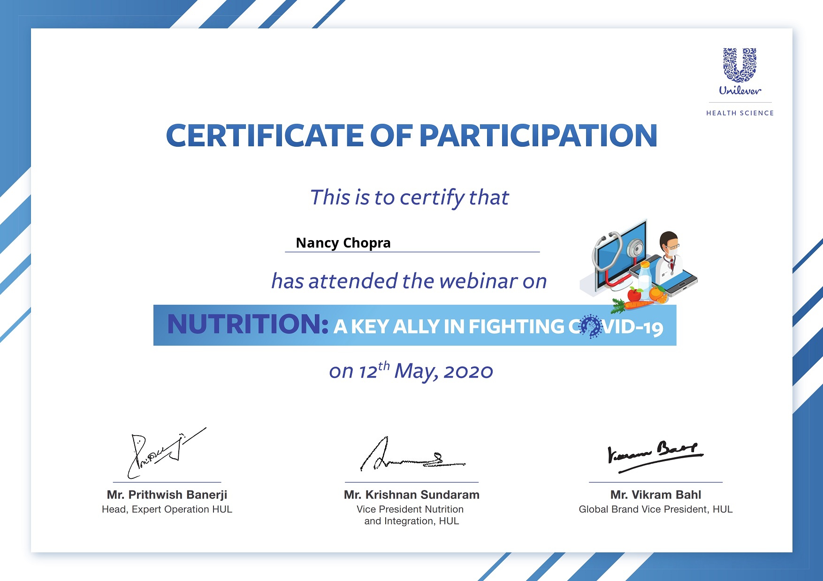Click the name field showing Nancy Chopra
823x581 pixels.
[343, 243]
